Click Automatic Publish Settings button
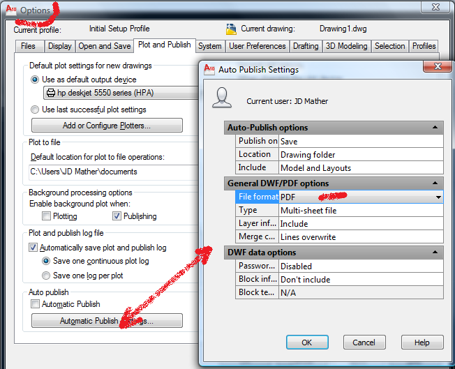Viewport: 455px width, 369px height. click(107, 321)
